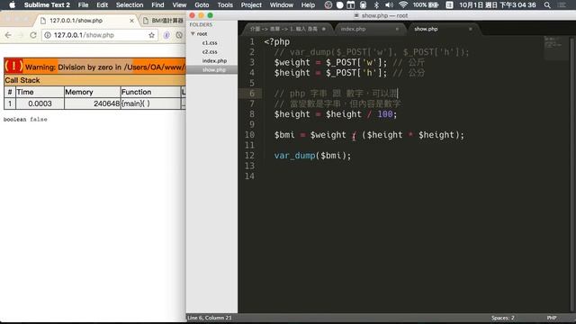Close the index.php editor tab

[x=397, y=29]
